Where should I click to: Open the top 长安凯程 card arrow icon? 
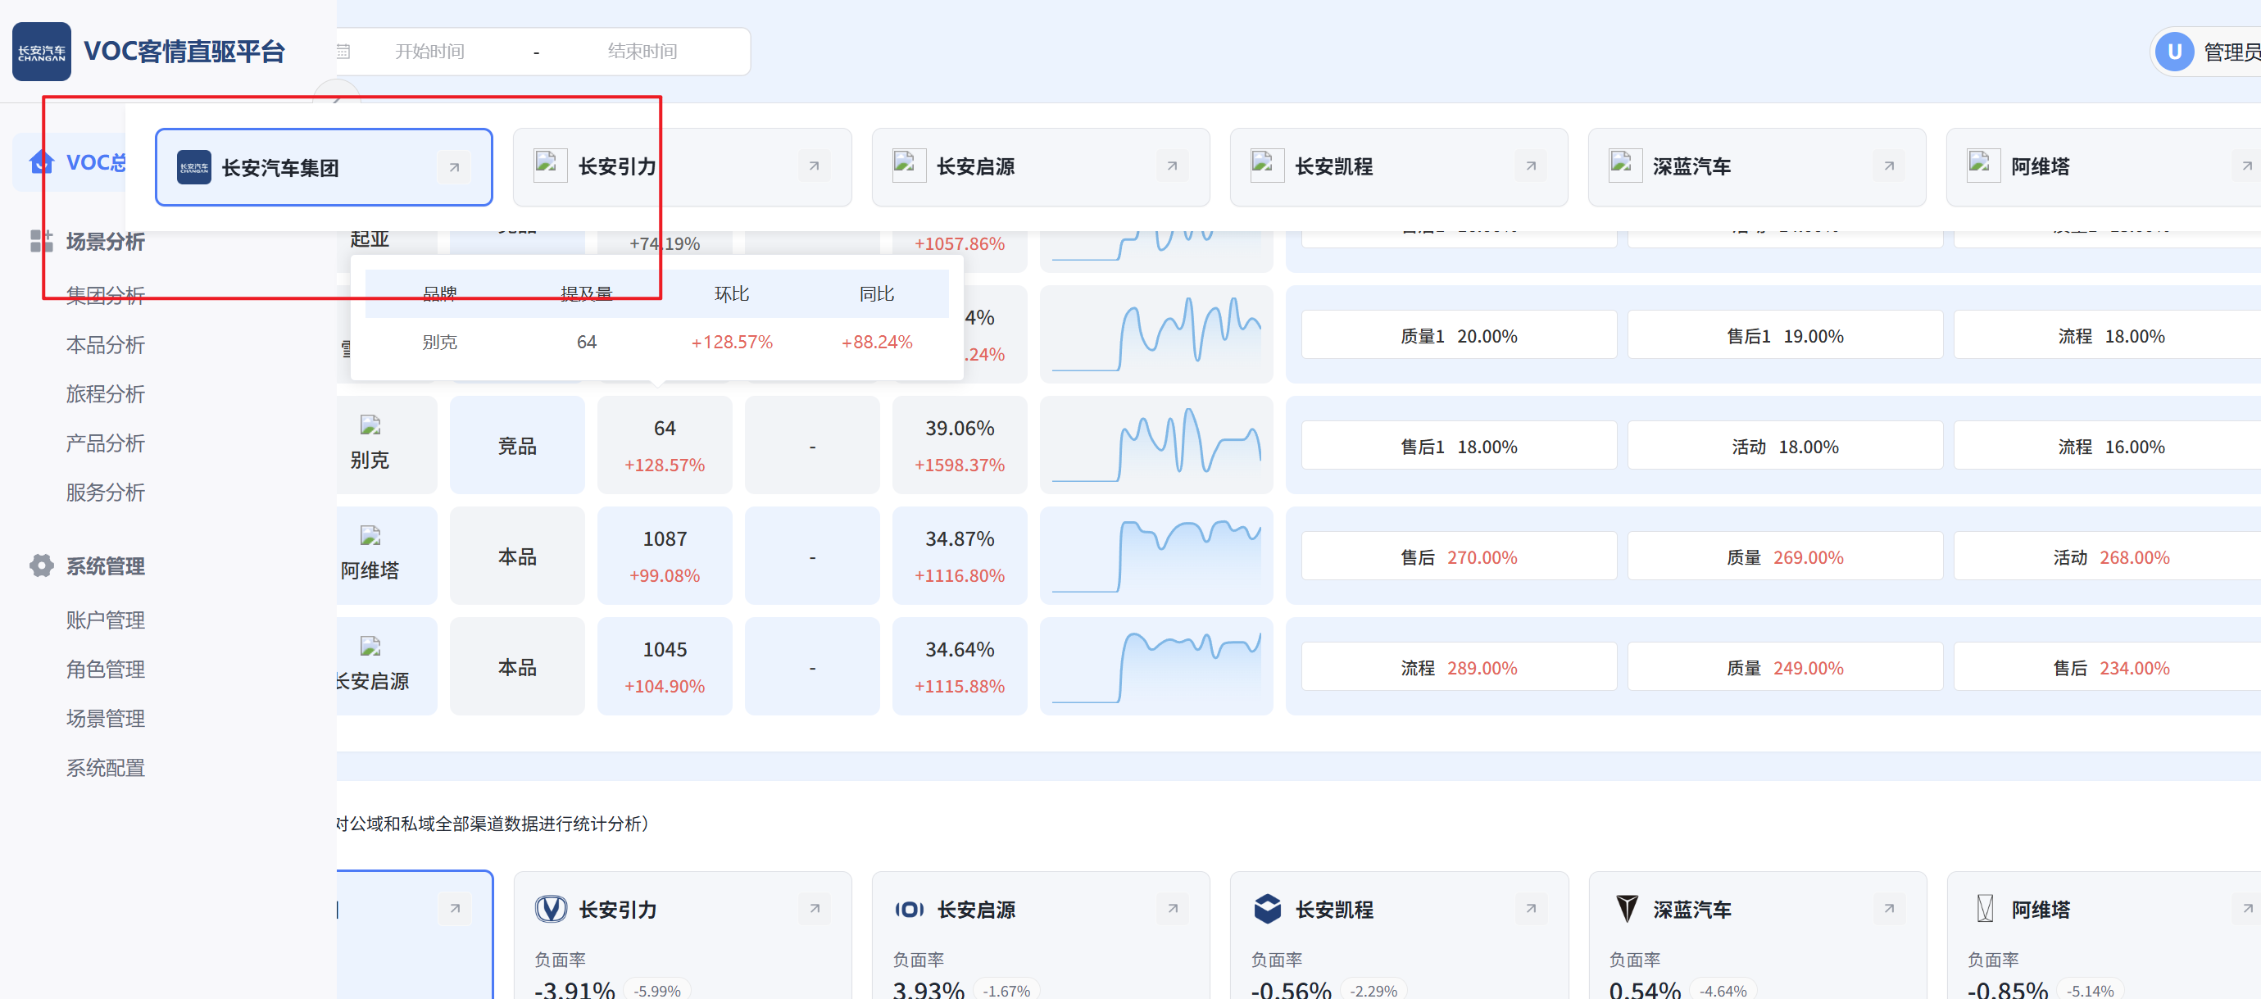tap(1531, 166)
